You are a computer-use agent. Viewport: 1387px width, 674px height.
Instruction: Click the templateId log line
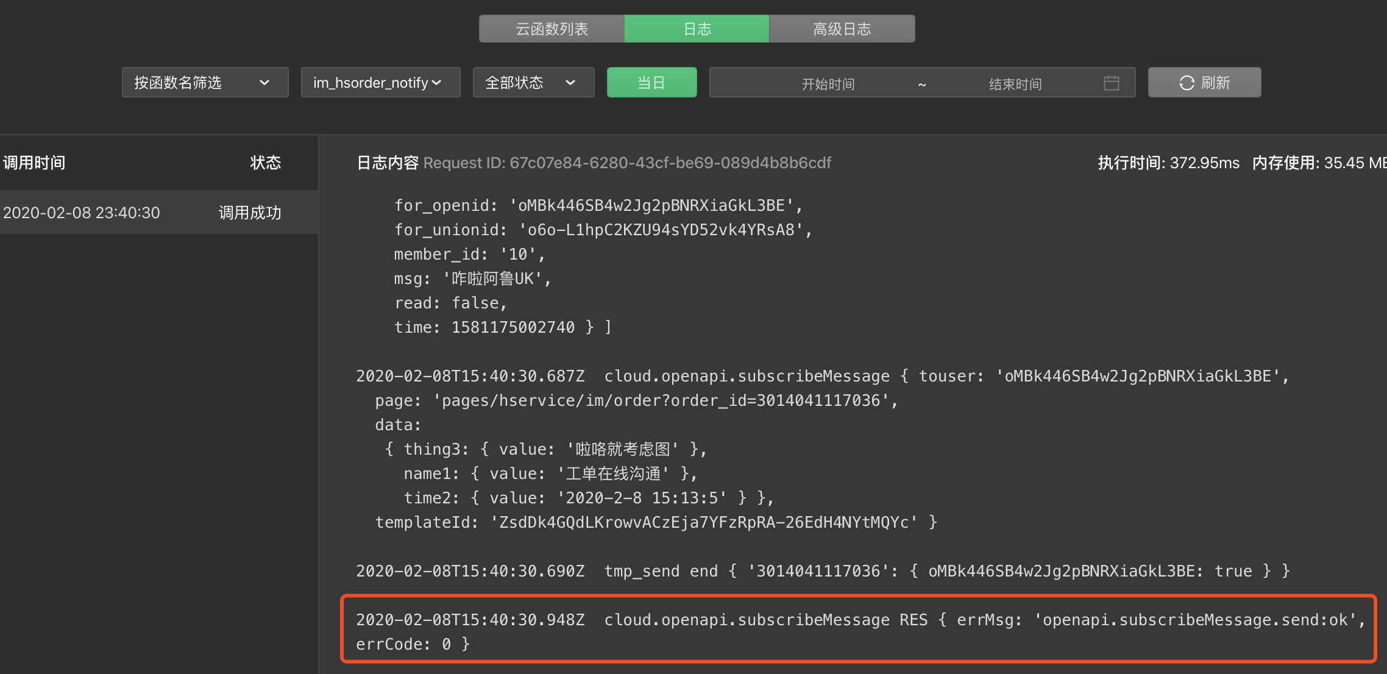[x=655, y=522]
